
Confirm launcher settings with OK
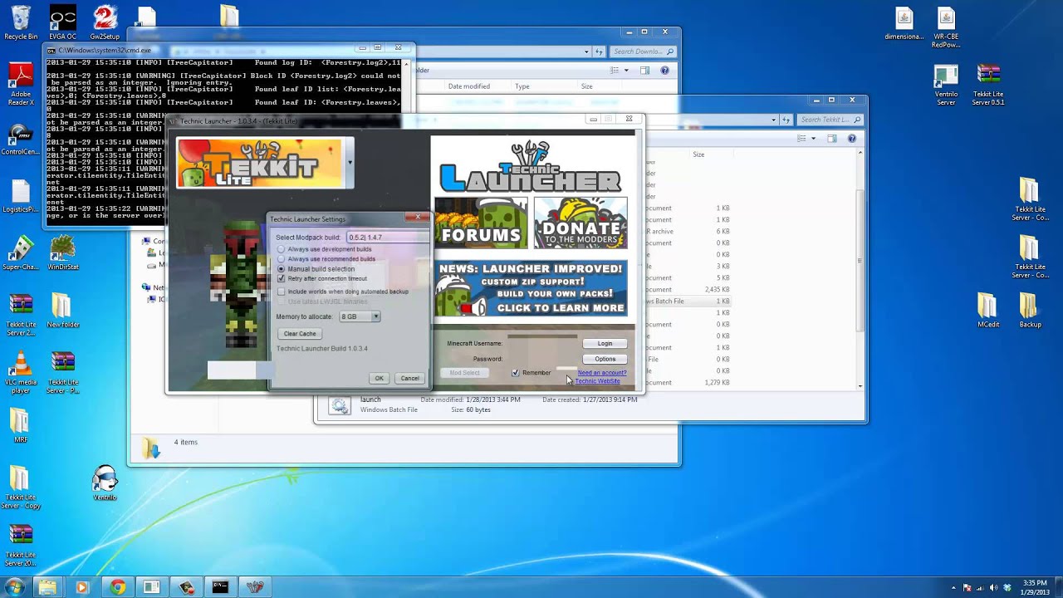pyautogui.click(x=379, y=379)
